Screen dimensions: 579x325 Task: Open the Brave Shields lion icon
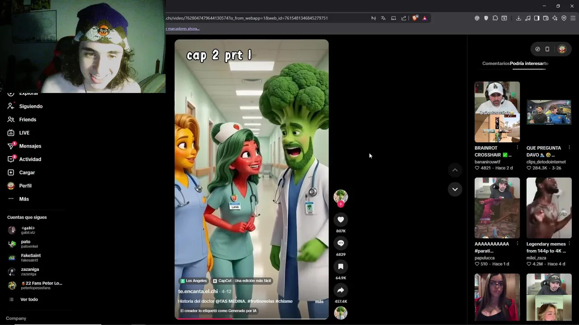click(x=415, y=18)
